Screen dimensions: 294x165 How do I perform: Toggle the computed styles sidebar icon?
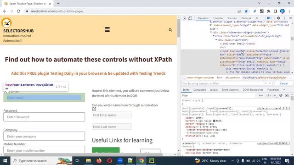click(x=287, y=96)
